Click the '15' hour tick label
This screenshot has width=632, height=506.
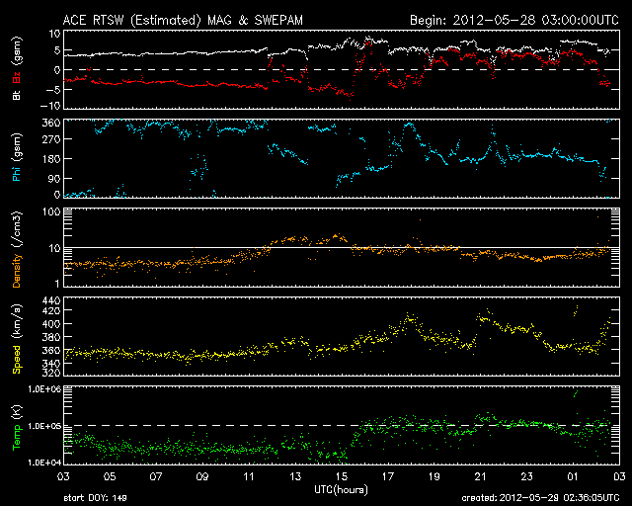pyautogui.click(x=342, y=476)
